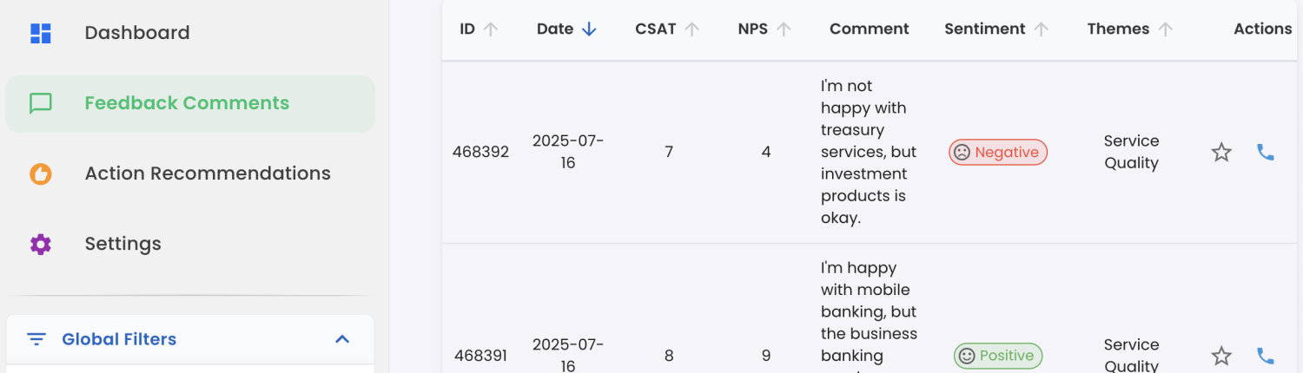
Task: Collapse the Global Filters panel
Action: coord(342,339)
